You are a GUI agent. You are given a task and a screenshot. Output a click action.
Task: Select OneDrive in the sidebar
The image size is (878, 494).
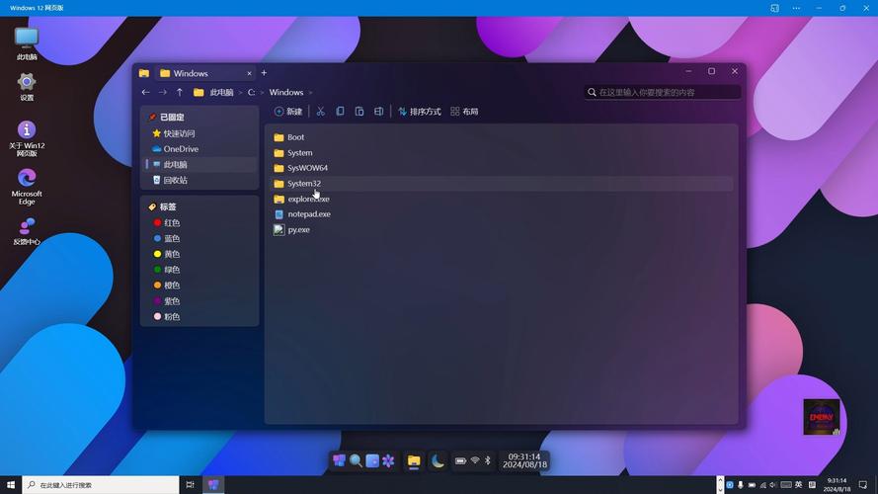pyautogui.click(x=200, y=149)
